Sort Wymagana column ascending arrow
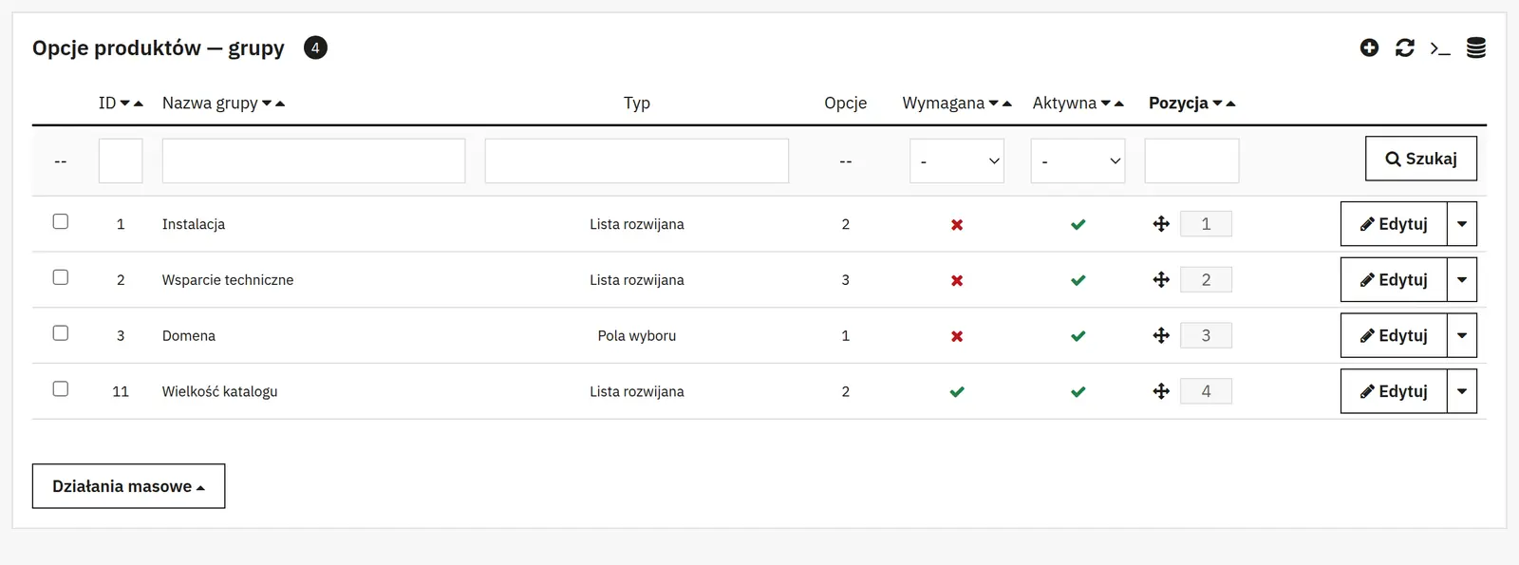Screen dimensions: 1519x565 point(1007,104)
